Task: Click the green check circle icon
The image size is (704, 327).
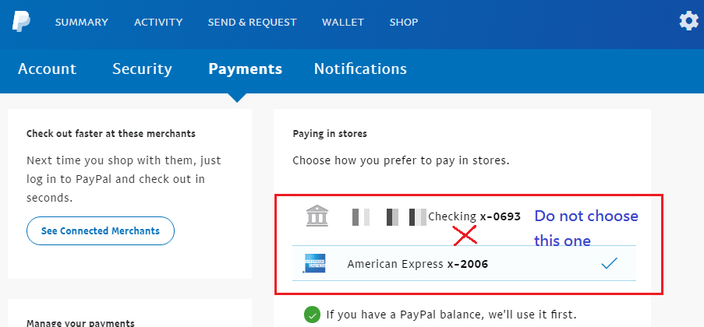Action: [x=312, y=315]
